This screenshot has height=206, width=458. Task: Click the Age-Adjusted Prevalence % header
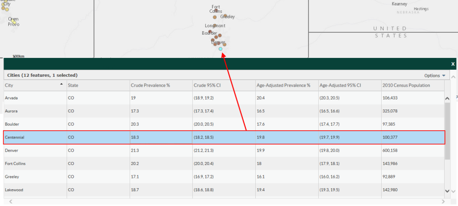[283, 85]
